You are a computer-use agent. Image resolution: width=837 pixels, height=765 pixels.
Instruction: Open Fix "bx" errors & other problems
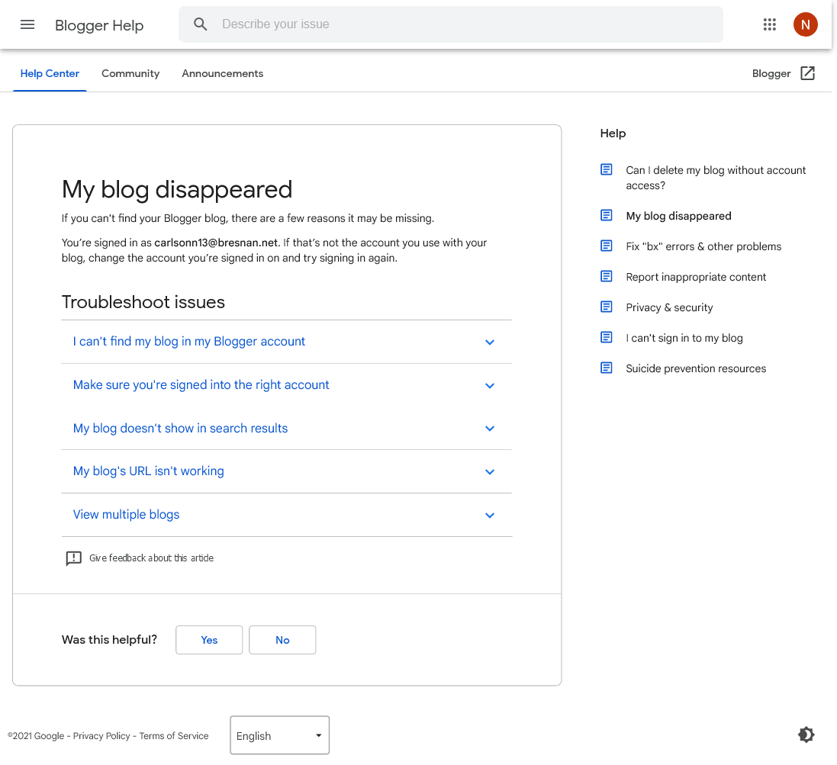click(703, 246)
